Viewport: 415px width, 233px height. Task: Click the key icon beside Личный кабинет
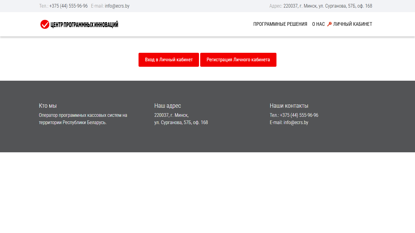tap(329, 24)
